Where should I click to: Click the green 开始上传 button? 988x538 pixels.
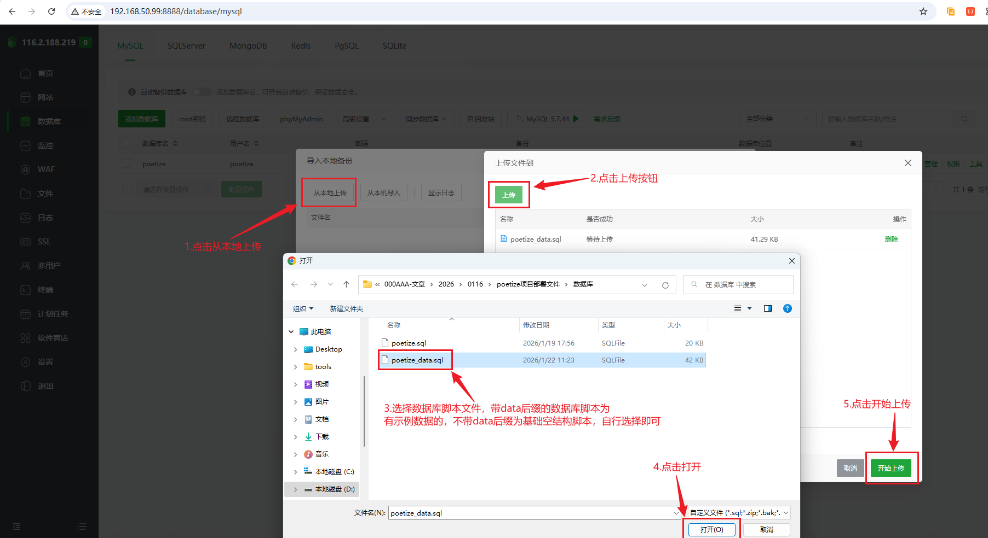coord(891,468)
